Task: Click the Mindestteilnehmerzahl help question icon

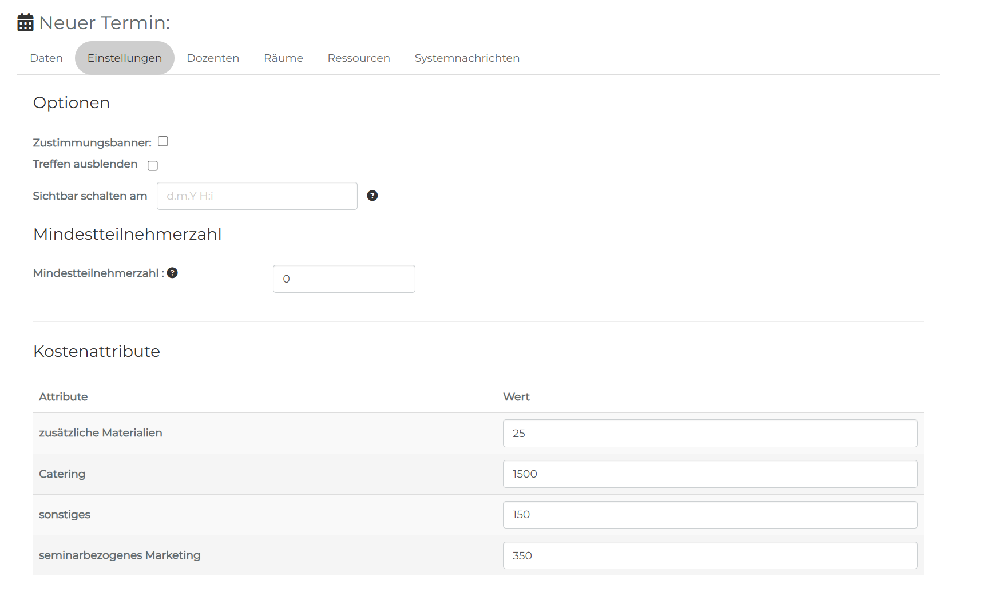Action: pyautogui.click(x=172, y=273)
